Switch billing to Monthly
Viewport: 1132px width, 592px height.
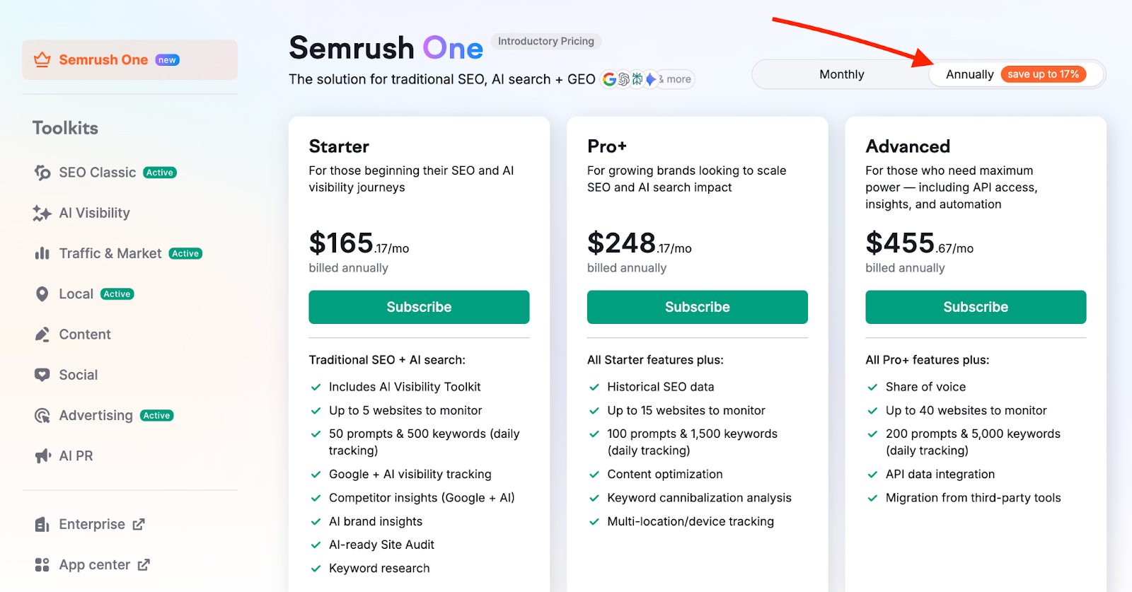(841, 74)
